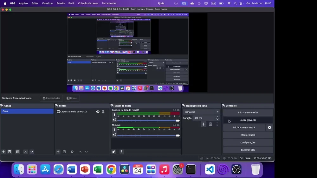Launch Google Chrome from dock

[111, 169]
